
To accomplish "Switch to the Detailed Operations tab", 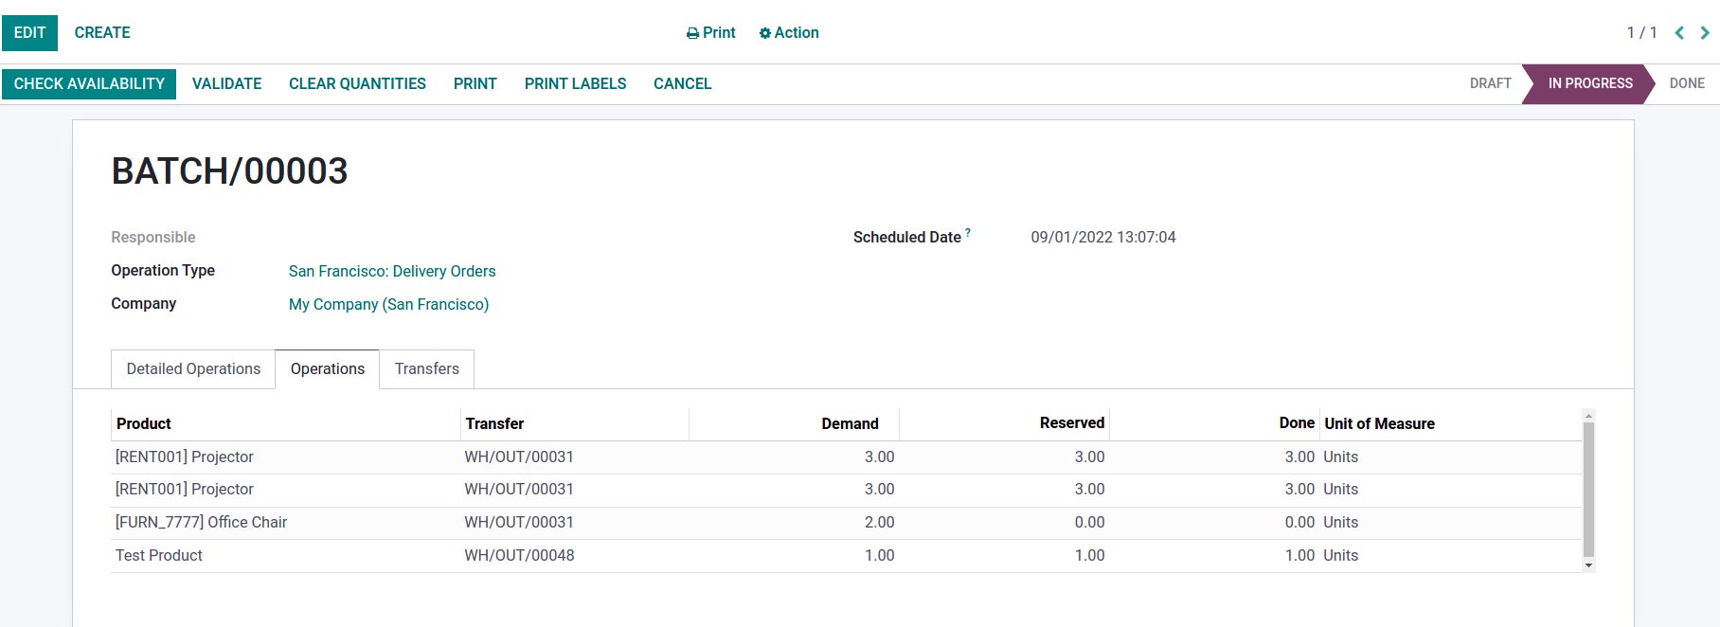I will tap(193, 369).
